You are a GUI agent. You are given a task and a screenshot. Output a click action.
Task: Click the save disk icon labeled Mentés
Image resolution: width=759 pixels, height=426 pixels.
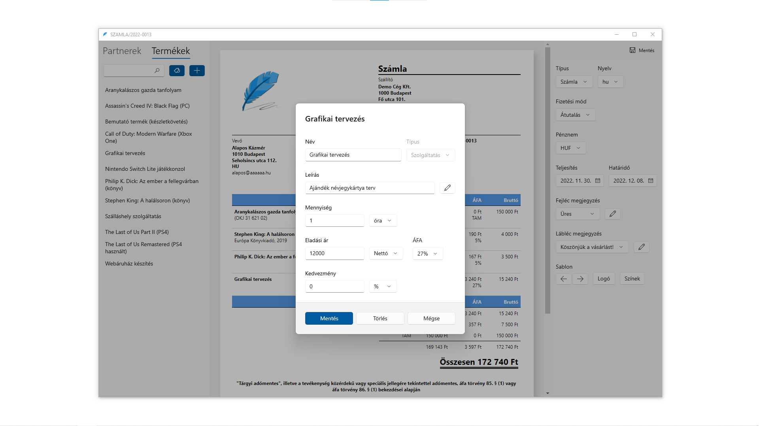pos(632,50)
